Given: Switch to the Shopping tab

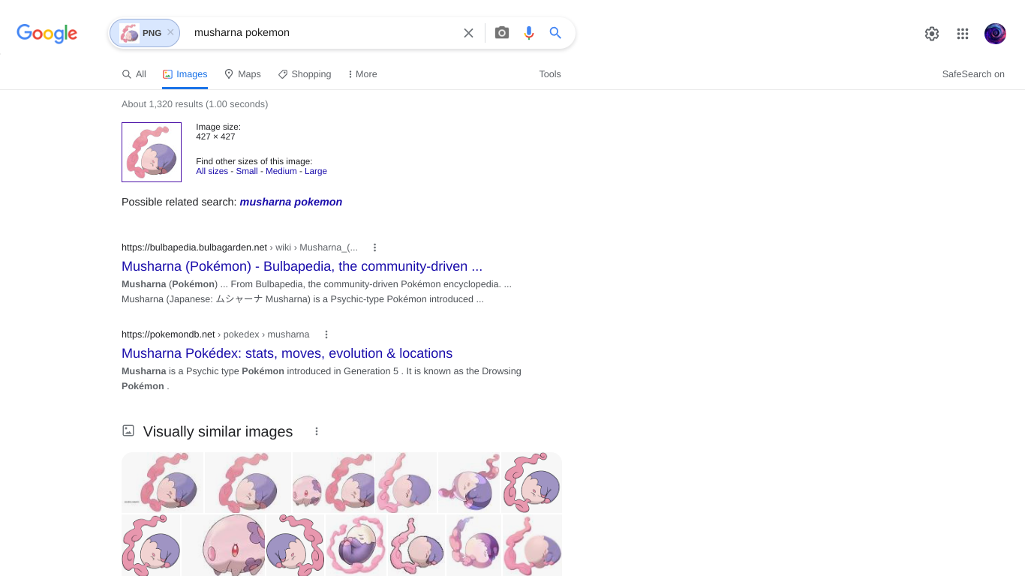Looking at the screenshot, I should [305, 74].
